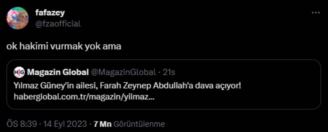Open the quoted headline about Yılmaz Güney'in ailesi
Viewport: 328px width, 132px height.
[x=127, y=86]
